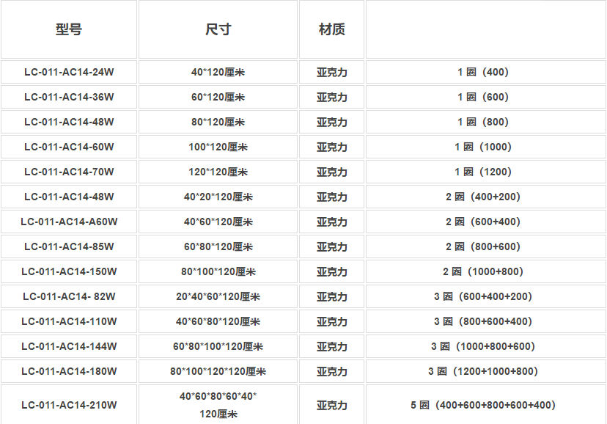Click 亚克力 in the LC-011-AC14-85W row

(x=331, y=246)
